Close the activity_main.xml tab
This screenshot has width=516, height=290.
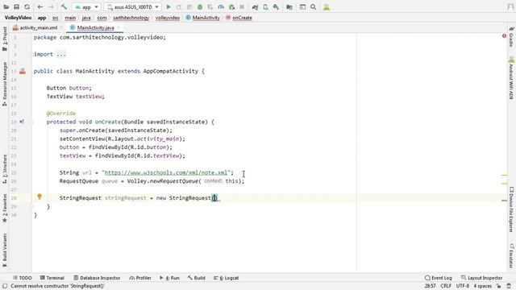pyautogui.click(x=62, y=28)
